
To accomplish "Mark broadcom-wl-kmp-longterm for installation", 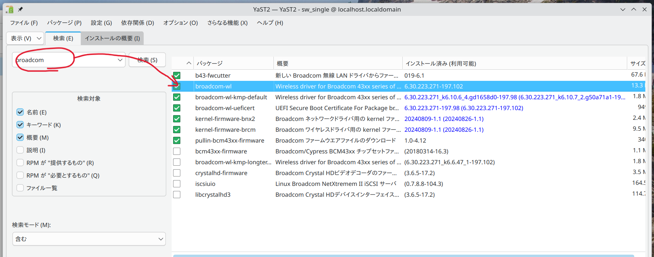I will point(177,162).
